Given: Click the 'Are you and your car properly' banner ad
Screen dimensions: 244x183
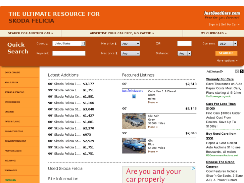Looking at the screenshot, I should pos(159,175).
